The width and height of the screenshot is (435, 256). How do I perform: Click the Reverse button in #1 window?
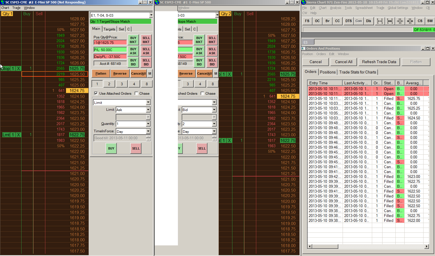tap(186, 74)
